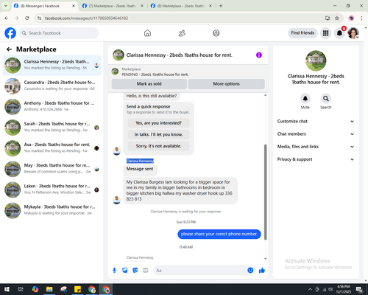Select the Clarissa Hennessy conversation in list
Image resolution: width=368 pixels, height=295 pixels.
point(52,66)
